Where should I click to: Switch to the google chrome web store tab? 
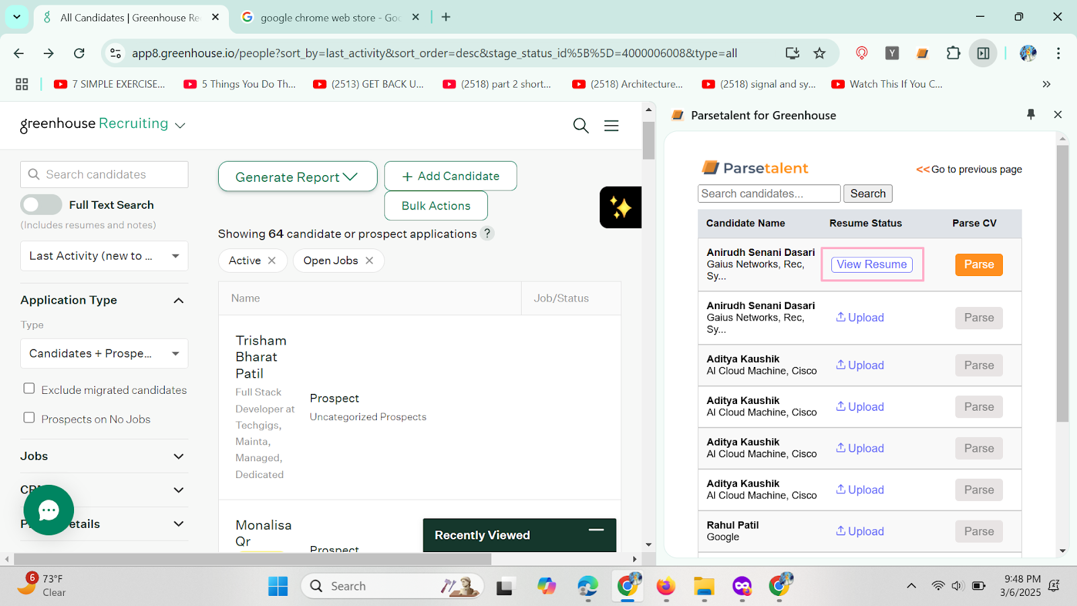pos(330,18)
